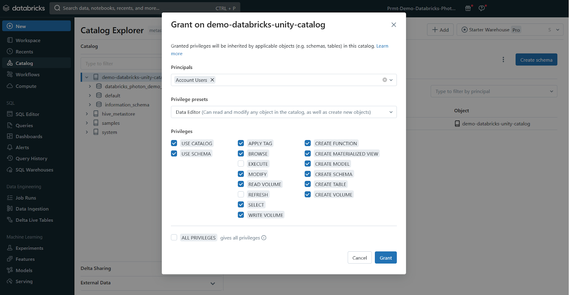Open the Principals dropdown arrow
Screen dimensions: 569x295
[391, 80]
